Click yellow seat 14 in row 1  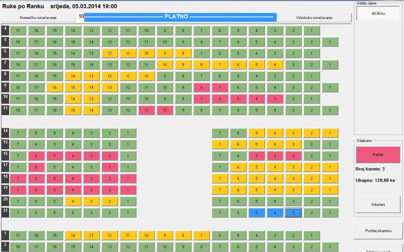(73, 235)
